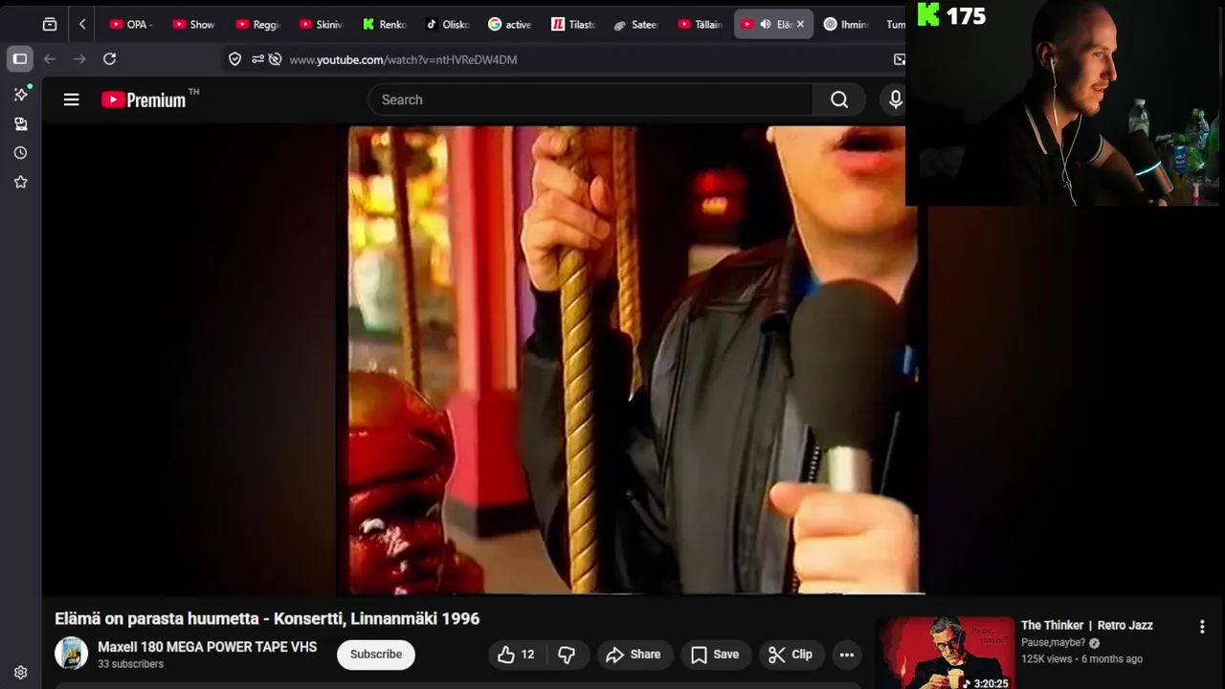
Task: Switch to the "Reggi" YouTube tab
Action: click(x=256, y=24)
